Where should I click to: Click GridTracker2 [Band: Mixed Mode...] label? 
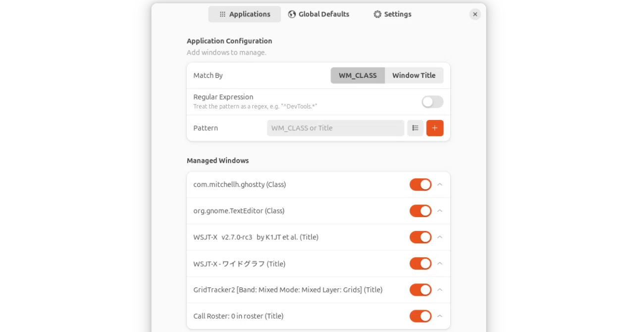[x=288, y=290]
